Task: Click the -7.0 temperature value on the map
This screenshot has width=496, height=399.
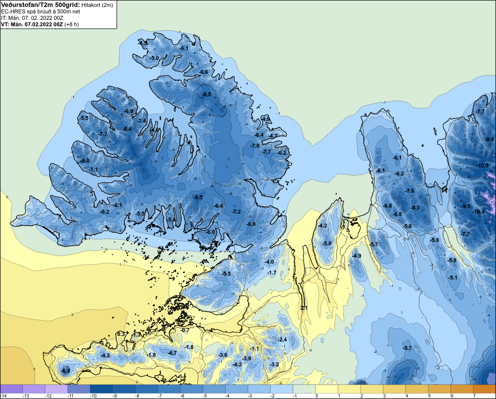Action: 255,146
